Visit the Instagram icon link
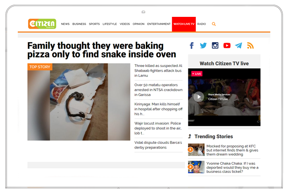288x193 pixels. [x=215, y=45]
